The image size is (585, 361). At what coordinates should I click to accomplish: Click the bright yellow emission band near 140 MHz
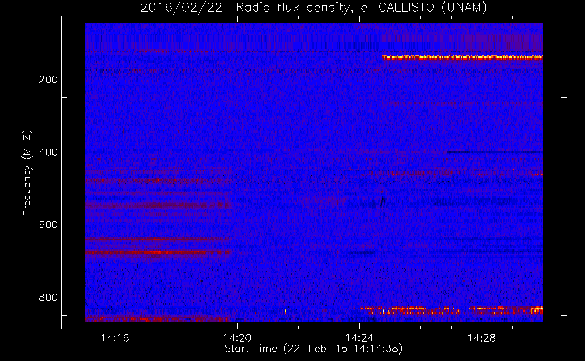462,57
